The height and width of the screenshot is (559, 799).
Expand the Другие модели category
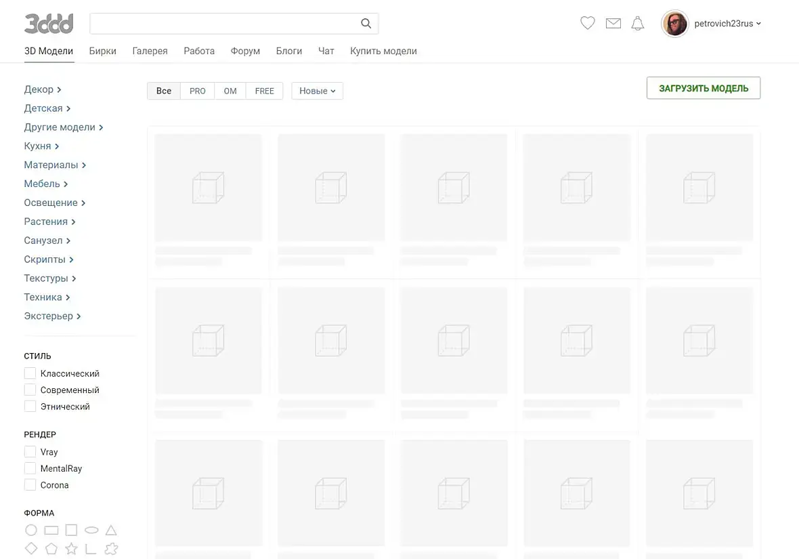point(64,127)
